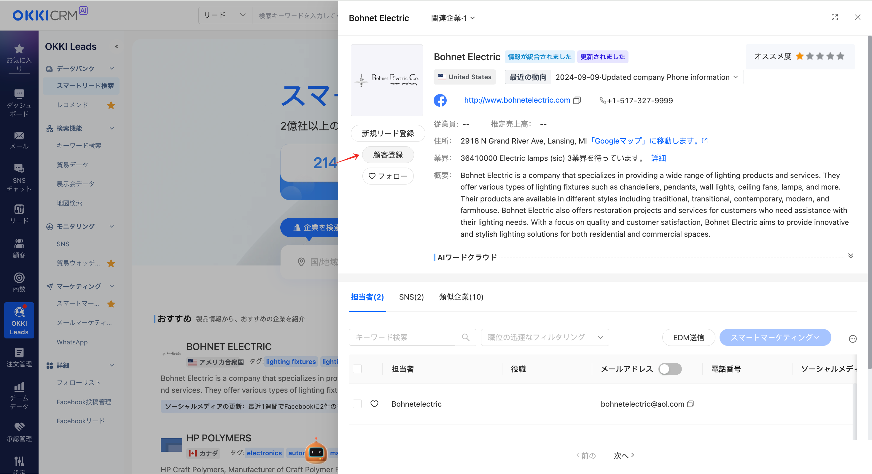The image size is (872, 474).
Task: Select スマートリード検索 menu item
Action: 81,86
